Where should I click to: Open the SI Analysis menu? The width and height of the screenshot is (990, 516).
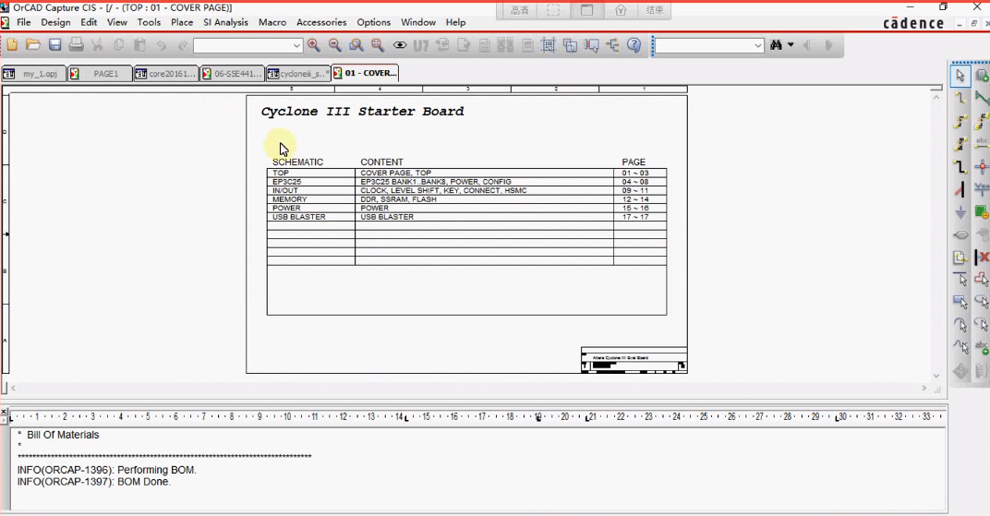pos(225,22)
